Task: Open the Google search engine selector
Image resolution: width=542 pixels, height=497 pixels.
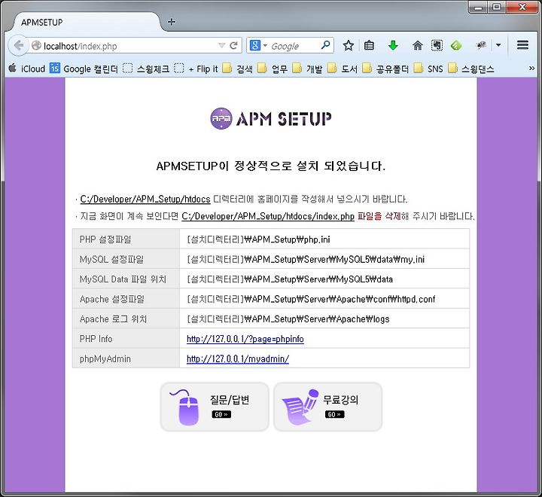Action: (258, 45)
